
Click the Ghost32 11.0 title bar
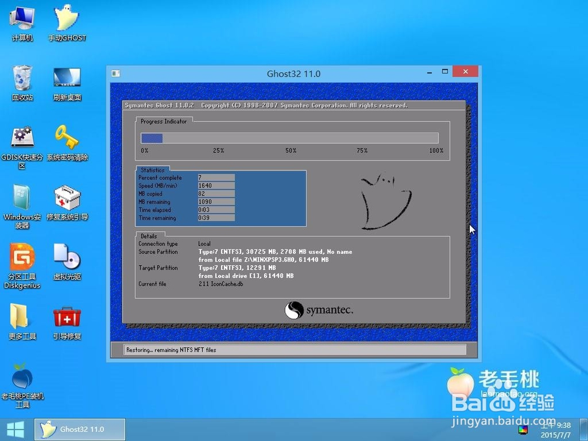coord(293,73)
